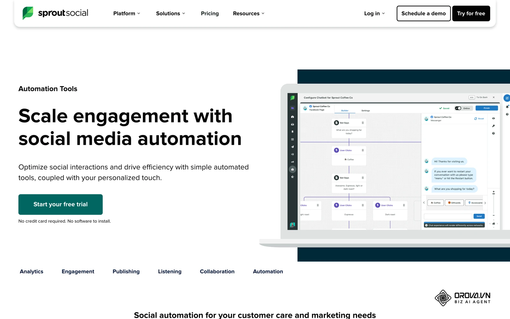Show next quick replies with the right chevron

[x=485, y=203]
